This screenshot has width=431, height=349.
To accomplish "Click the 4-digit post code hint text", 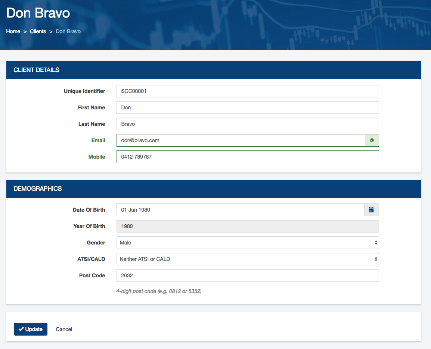I will [x=159, y=291].
